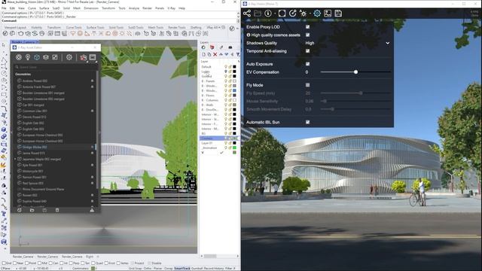This screenshot has height=271, width=482.
Task: Click Rhino Command input line
Action: tap(119, 20)
